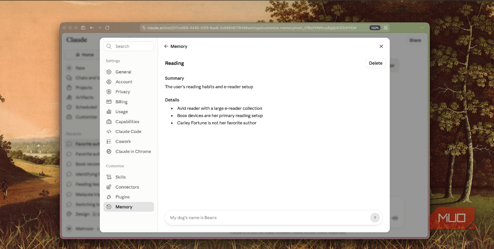
Task: Click the search magnifier icon
Action: click(x=109, y=46)
